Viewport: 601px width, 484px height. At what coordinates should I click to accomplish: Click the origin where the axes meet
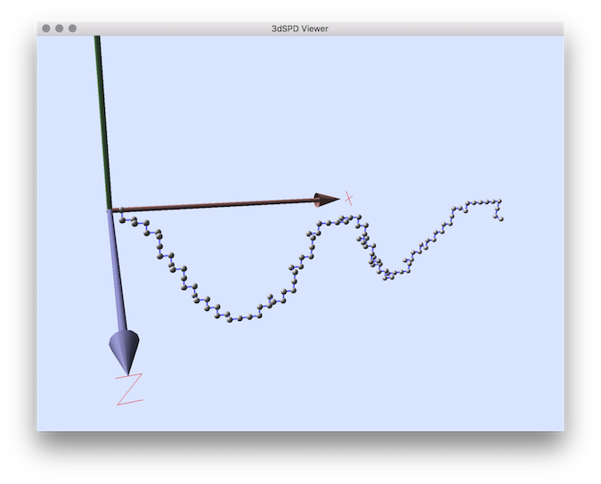[110, 209]
